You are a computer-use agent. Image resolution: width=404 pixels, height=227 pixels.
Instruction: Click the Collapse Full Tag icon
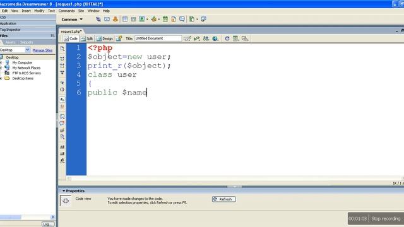(x=62, y=59)
